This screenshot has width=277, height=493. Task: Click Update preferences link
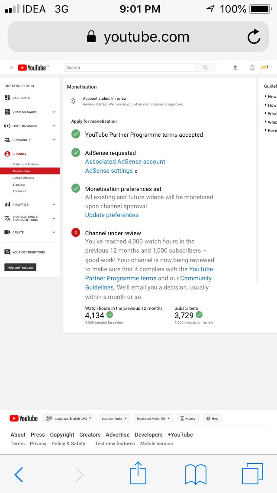pyautogui.click(x=112, y=215)
